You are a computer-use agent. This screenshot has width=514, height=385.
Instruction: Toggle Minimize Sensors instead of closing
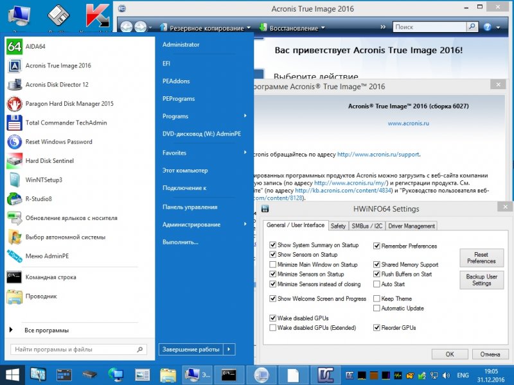[x=272, y=284]
